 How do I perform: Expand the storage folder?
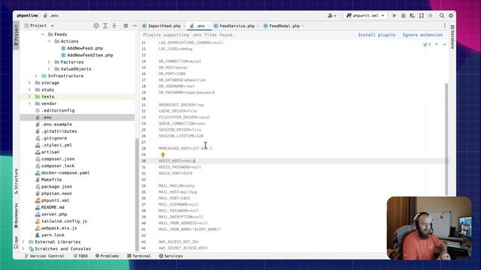click(x=30, y=83)
